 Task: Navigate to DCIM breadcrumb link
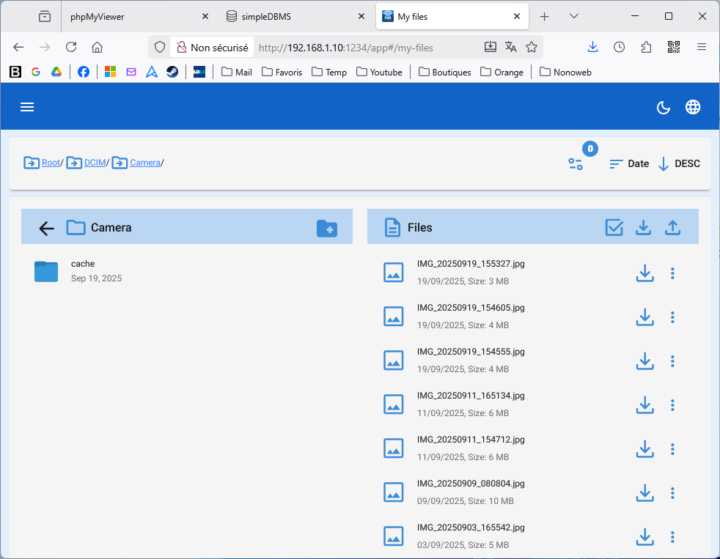(95, 163)
